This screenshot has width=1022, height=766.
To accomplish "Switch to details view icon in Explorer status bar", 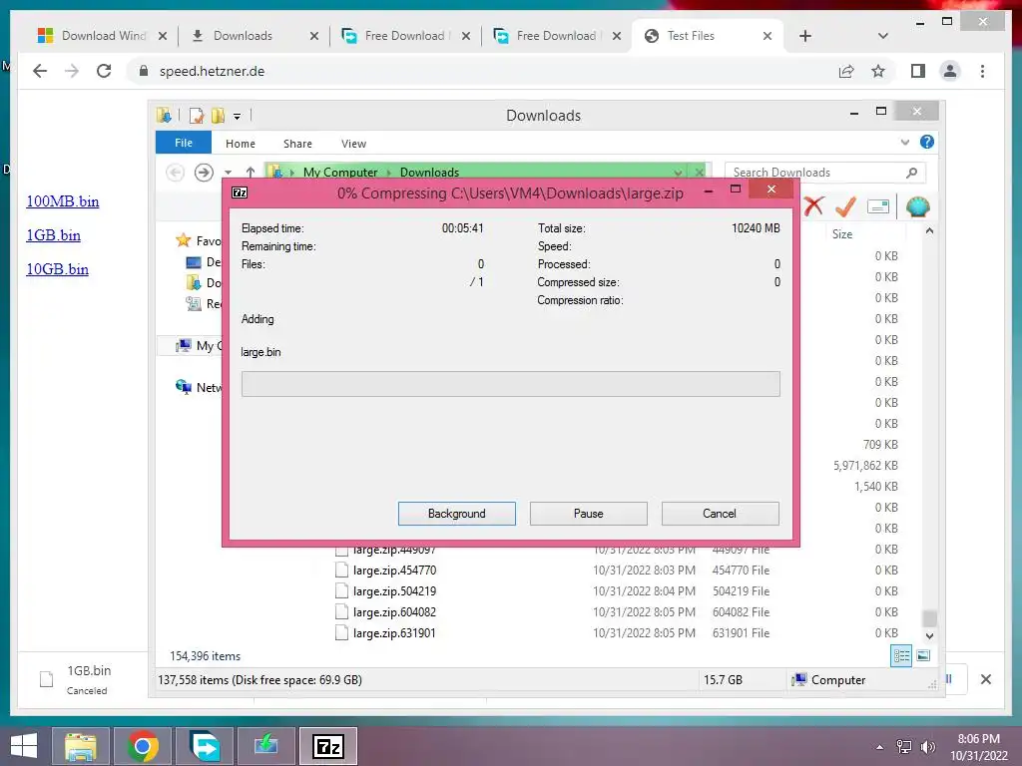I will (901, 656).
